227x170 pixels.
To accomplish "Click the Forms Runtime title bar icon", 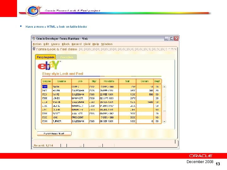I will [34, 38].
